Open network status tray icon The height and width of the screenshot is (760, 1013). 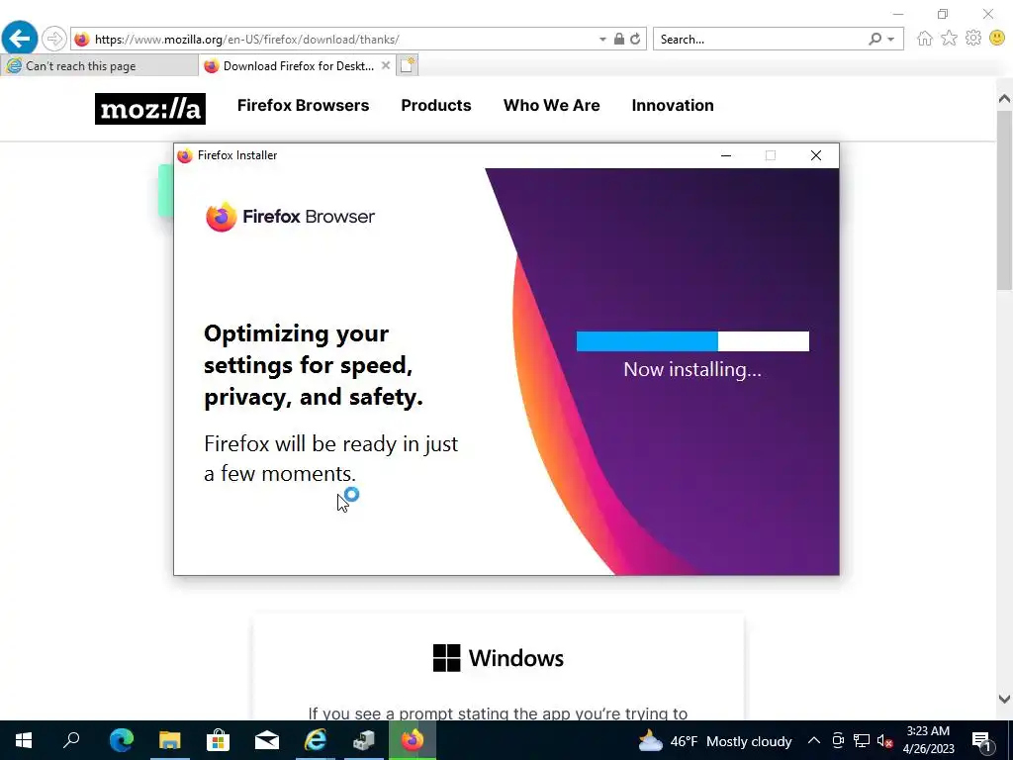click(862, 740)
